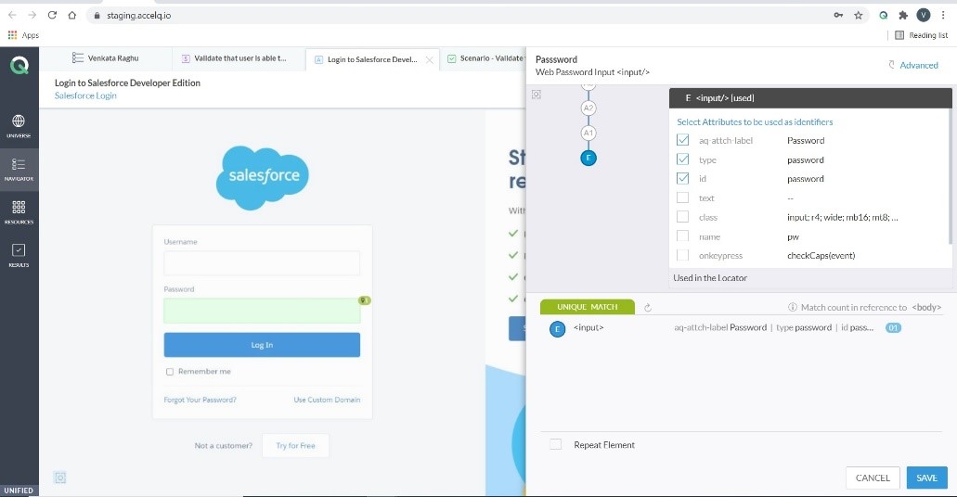This screenshot has height=497, width=957.
Task: Click the target icon beside element tree
Action: [x=536, y=95]
